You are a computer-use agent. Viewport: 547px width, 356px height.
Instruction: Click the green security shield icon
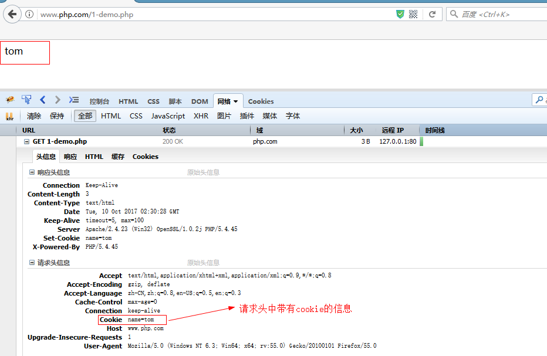coord(400,14)
